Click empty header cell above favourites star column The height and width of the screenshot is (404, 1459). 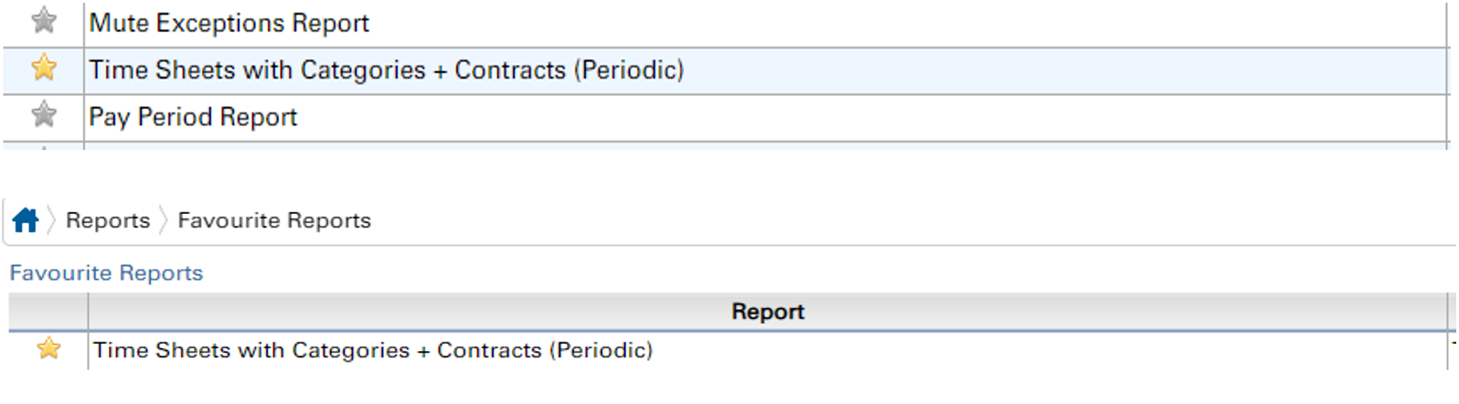tap(48, 312)
